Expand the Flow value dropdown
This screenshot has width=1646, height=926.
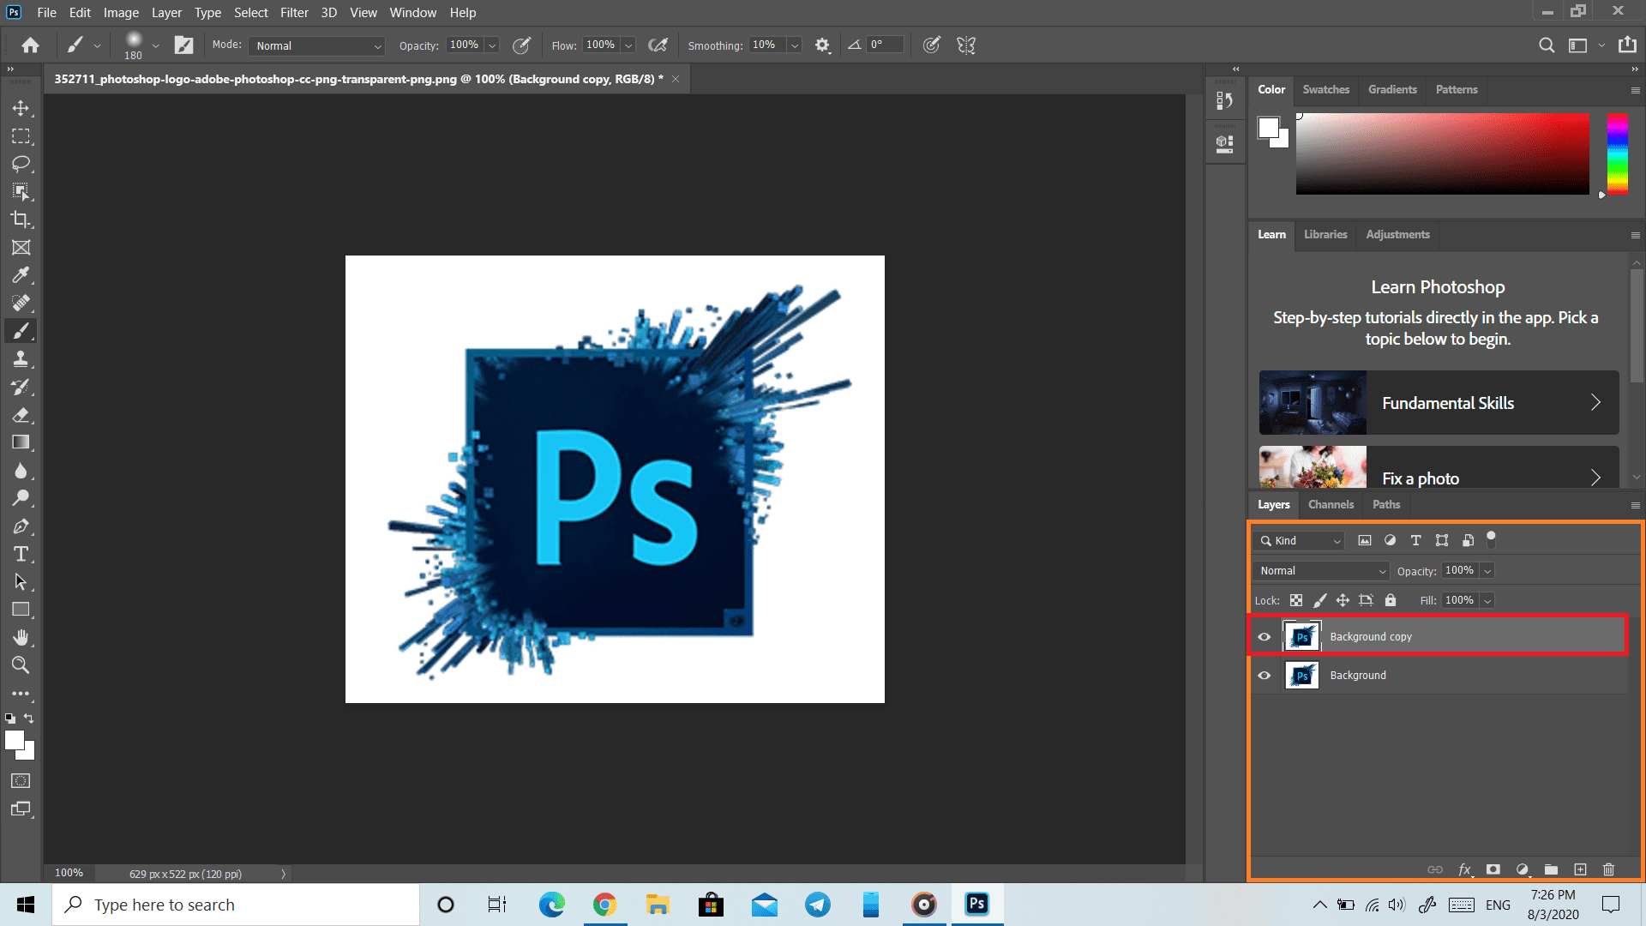click(628, 45)
